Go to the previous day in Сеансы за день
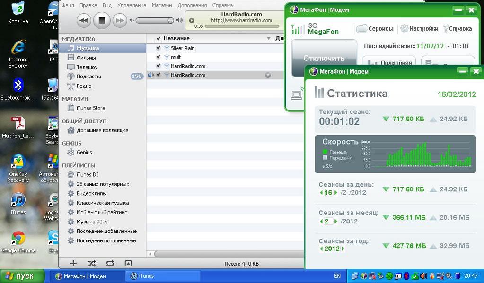The width and height of the screenshot is (484, 283). [x=321, y=193]
